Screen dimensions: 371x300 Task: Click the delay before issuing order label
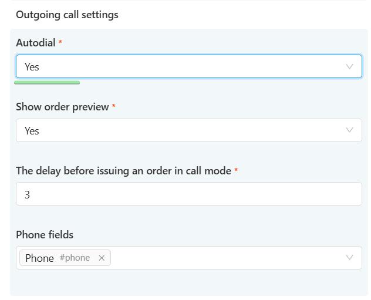[x=123, y=171]
